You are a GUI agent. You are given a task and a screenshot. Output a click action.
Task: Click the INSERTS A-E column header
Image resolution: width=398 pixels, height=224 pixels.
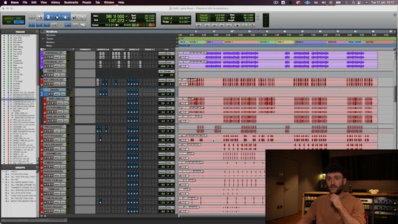[x=103, y=50]
